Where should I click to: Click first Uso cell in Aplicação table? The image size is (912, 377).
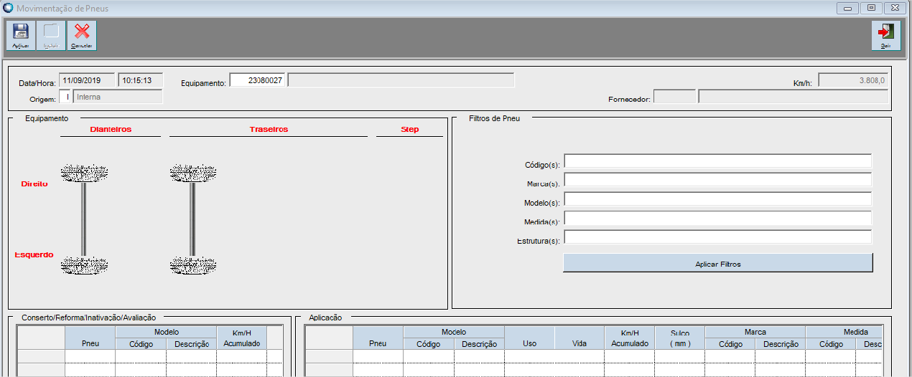pyautogui.click(x=529, y=356)
